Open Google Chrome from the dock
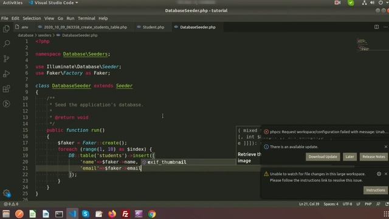The width and height of the screenshot is (389, 219). coord(152,214)
